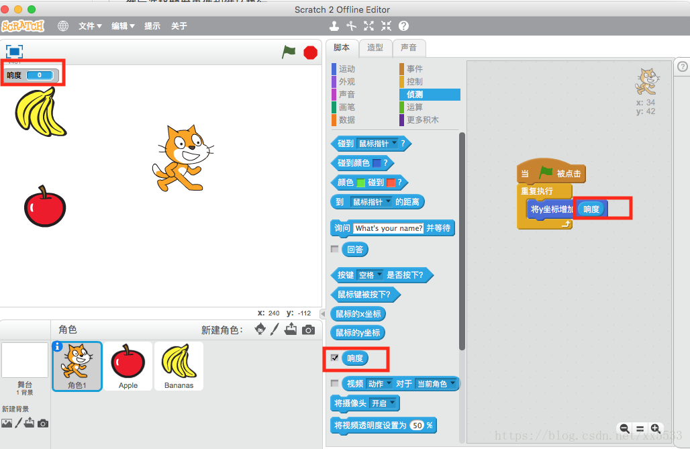Create new sprite from camera

coord(309,330)
